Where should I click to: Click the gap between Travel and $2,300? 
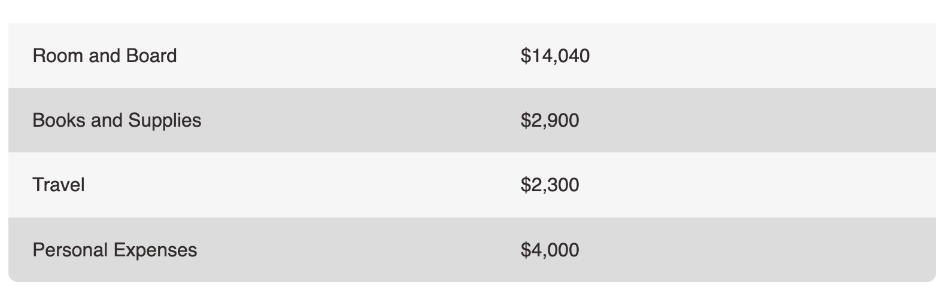coord(299,185)
